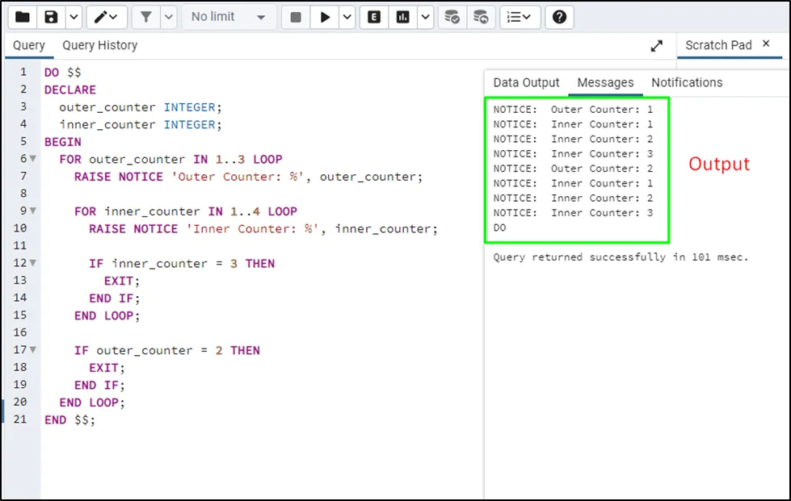Expand the Execute options dropdown arrow
Viewport: 791px width, 501px height.
[x=346, y=17]
